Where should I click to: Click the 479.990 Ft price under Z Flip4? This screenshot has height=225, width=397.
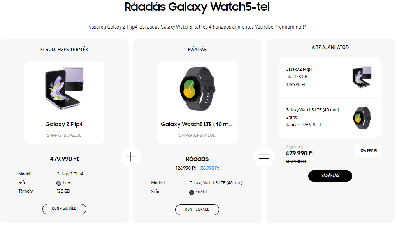pos(64,159)
